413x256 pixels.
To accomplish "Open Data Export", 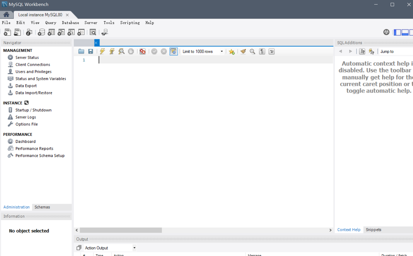I will coord(26,86).
